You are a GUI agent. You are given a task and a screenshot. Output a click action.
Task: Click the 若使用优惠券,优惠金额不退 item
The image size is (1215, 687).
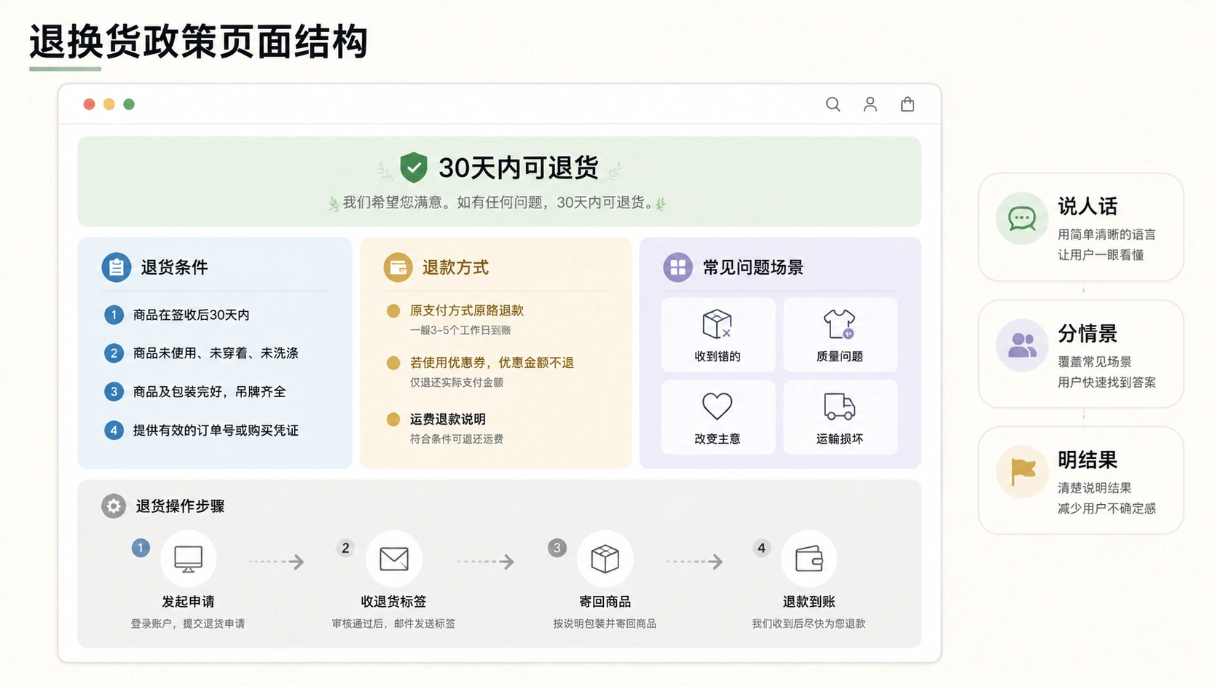click(x=492, y=363)
